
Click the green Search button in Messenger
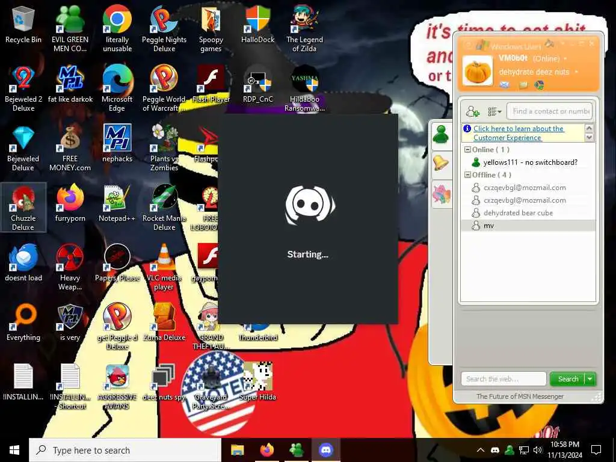coord(568,379)
